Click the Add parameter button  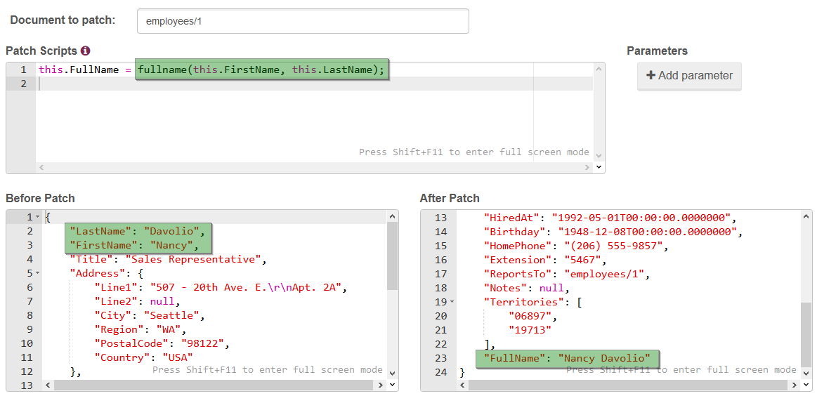[x=689, y=76]
